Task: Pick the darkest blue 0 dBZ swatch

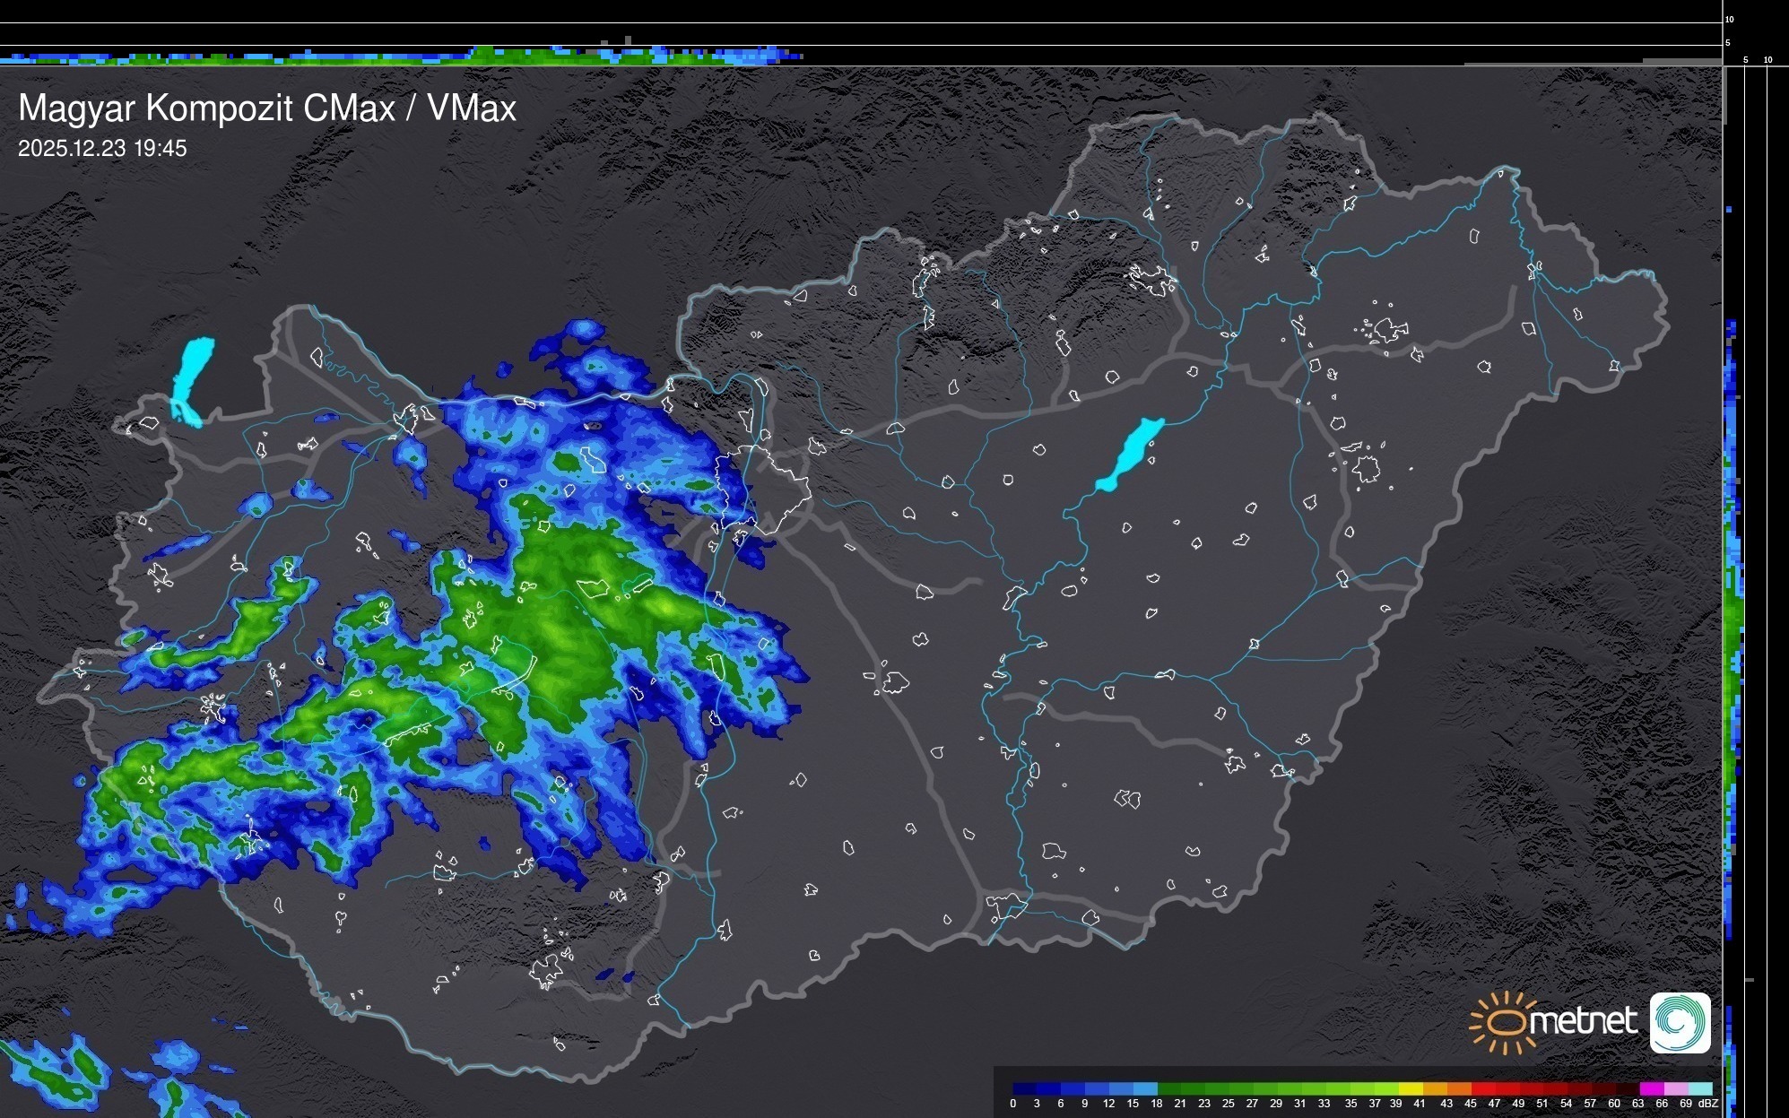Action: tap(1025, 1088)
